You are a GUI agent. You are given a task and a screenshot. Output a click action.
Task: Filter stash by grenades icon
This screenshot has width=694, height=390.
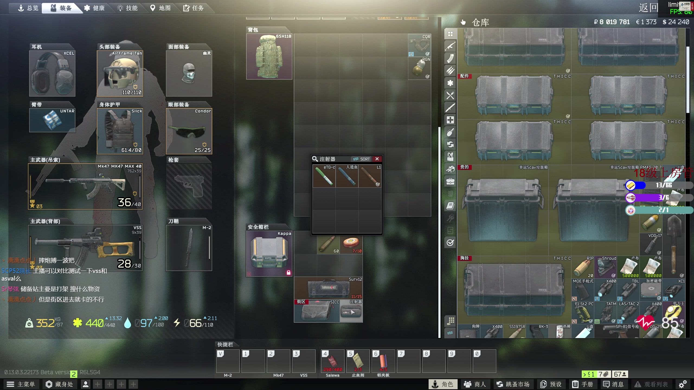point(450,132)
